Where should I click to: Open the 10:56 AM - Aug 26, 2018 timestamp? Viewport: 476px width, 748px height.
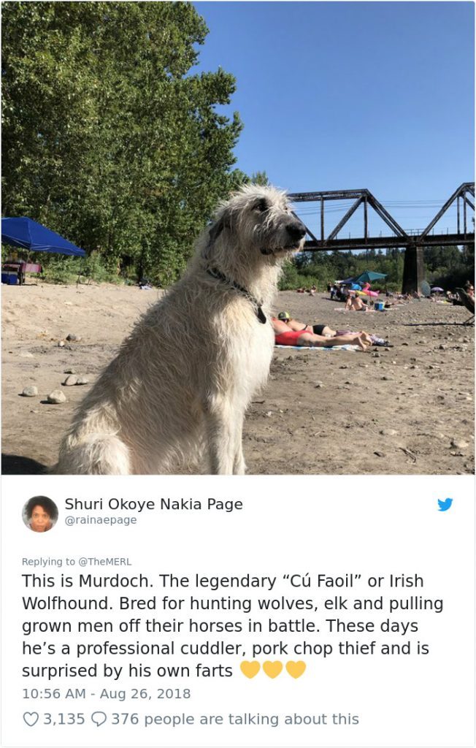pyautogui.click(x=107, y=694)
